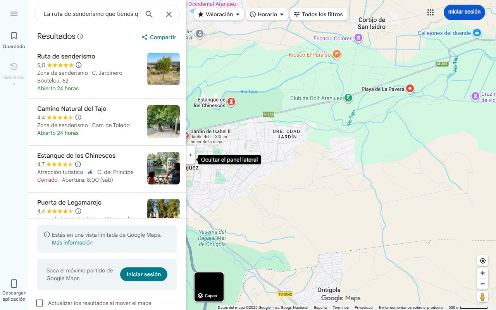Image resolution: width=496 pixels, height=310 pixels.
Task: Collapse the side results panel
Action: (x=190, y=155)
